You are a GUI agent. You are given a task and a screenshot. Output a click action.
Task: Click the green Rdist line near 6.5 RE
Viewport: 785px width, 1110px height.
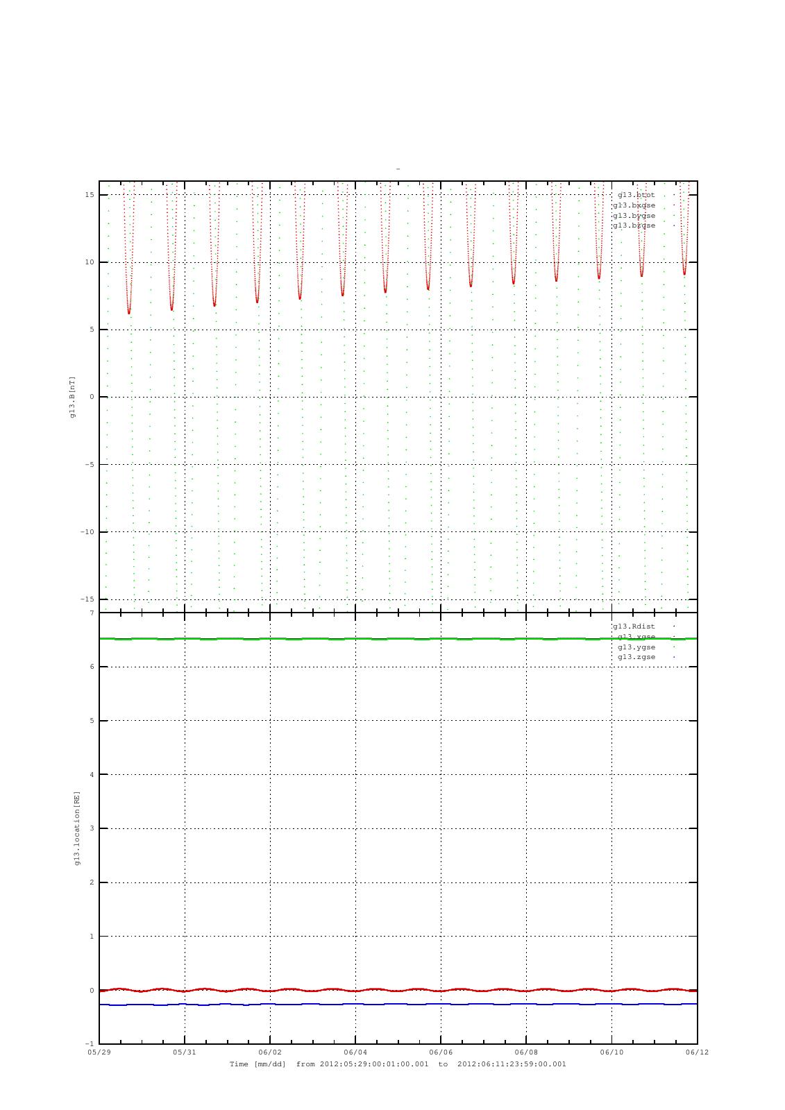pyautogui.click(x=398, y=639)
